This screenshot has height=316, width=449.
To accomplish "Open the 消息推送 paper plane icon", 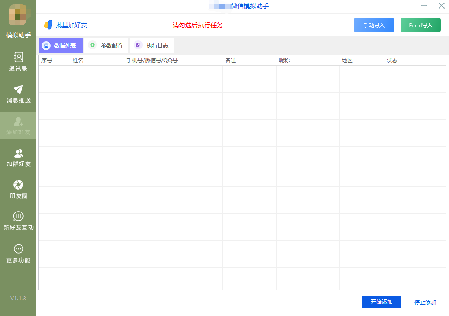I will click(x=18, y=89).
